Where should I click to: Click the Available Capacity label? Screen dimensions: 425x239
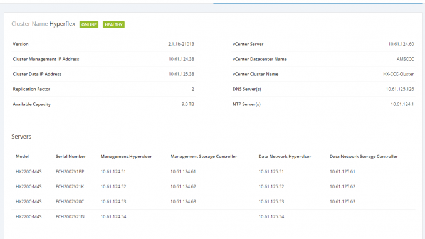click(x=32, y=104)
